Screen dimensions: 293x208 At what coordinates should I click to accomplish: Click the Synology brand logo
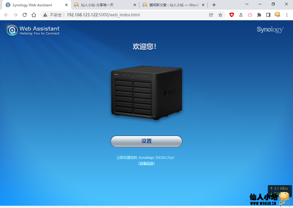[270, 29]
